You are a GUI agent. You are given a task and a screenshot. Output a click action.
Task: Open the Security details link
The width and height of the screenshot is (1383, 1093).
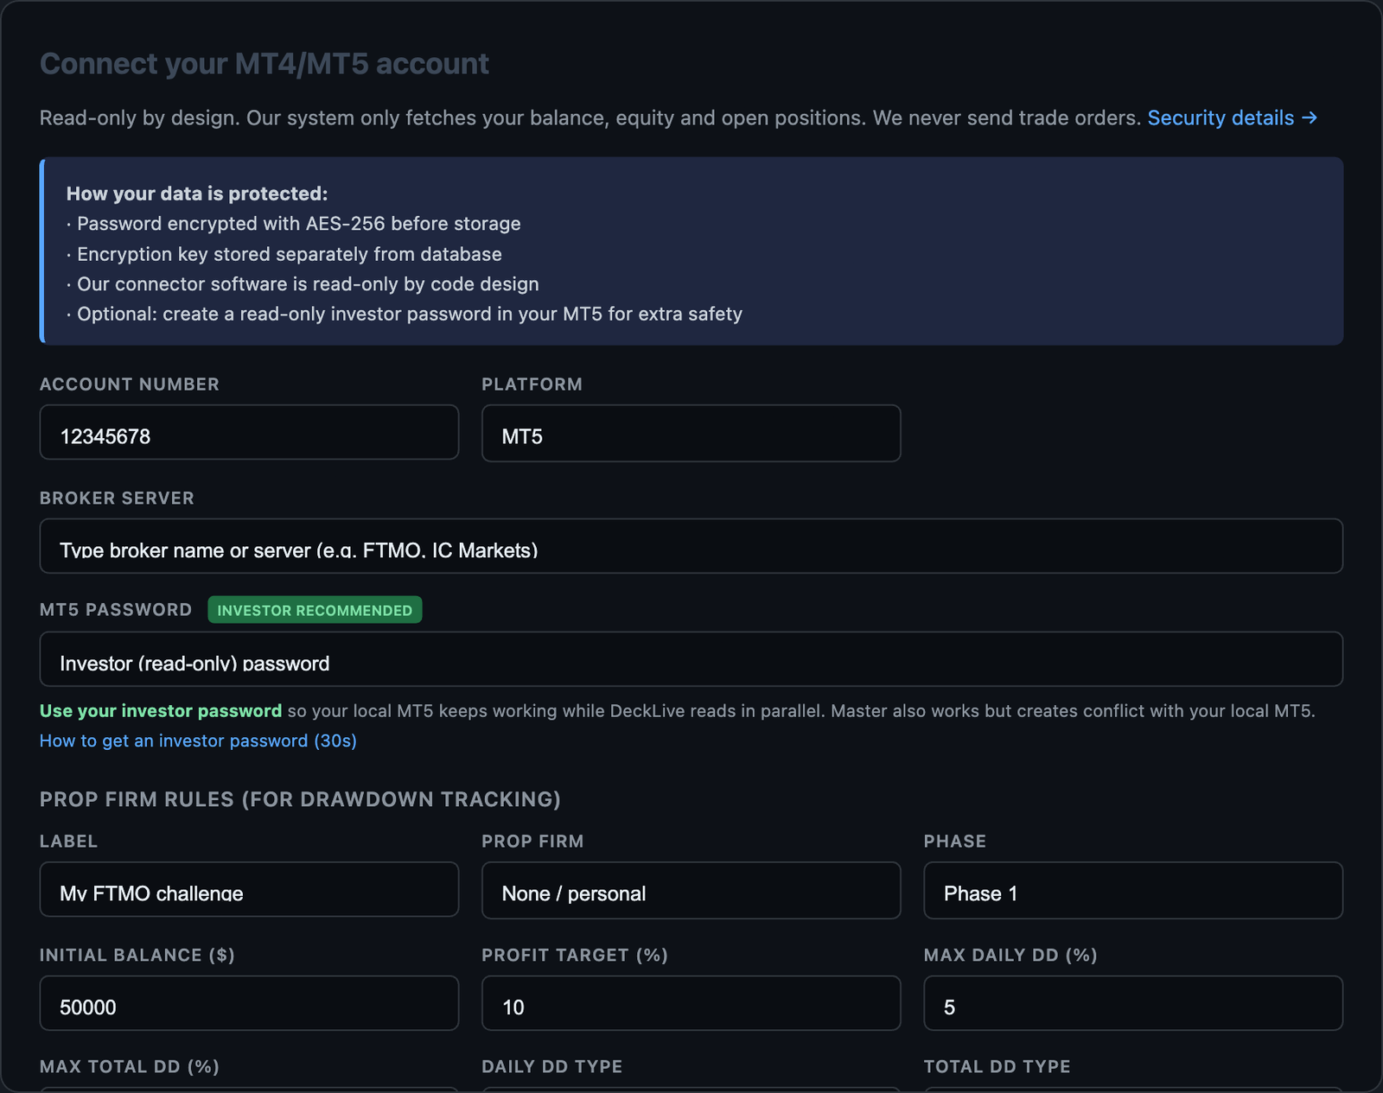pos(1232,118)
